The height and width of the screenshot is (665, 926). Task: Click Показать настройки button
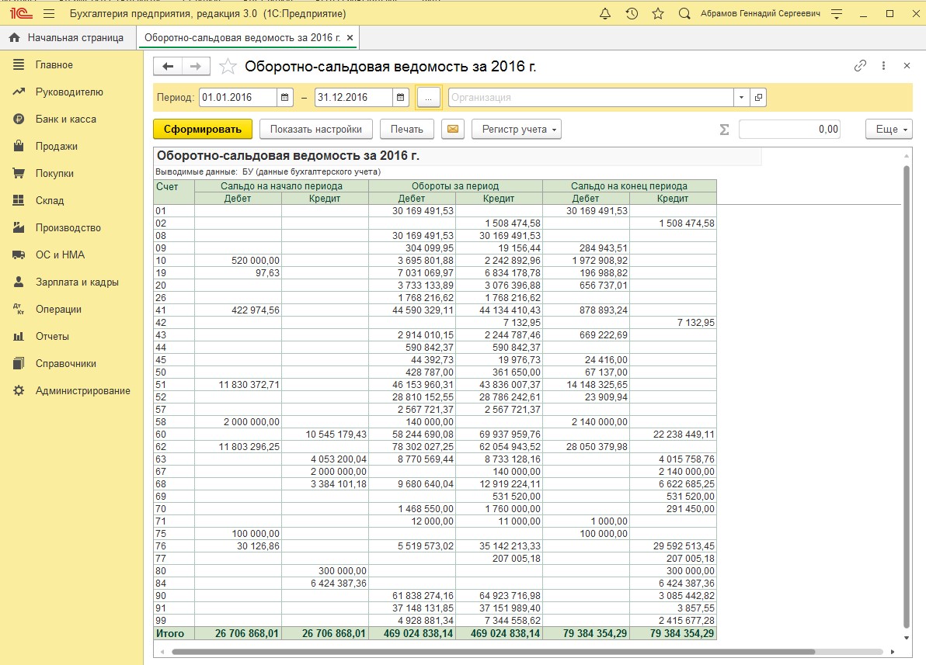(315, 130)
